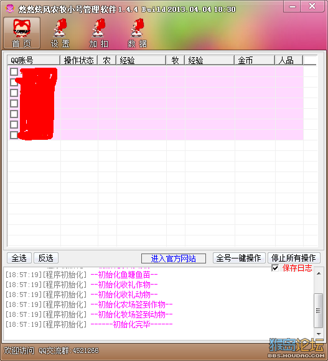The height and width of the screenshot is (361, 328).
Task: Click the app logo icon in title bar
Action: pyautogui.click(x=10, y=9)
